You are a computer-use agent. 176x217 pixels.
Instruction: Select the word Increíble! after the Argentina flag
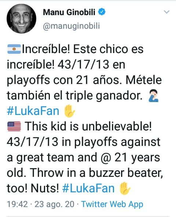pos(46,49)
